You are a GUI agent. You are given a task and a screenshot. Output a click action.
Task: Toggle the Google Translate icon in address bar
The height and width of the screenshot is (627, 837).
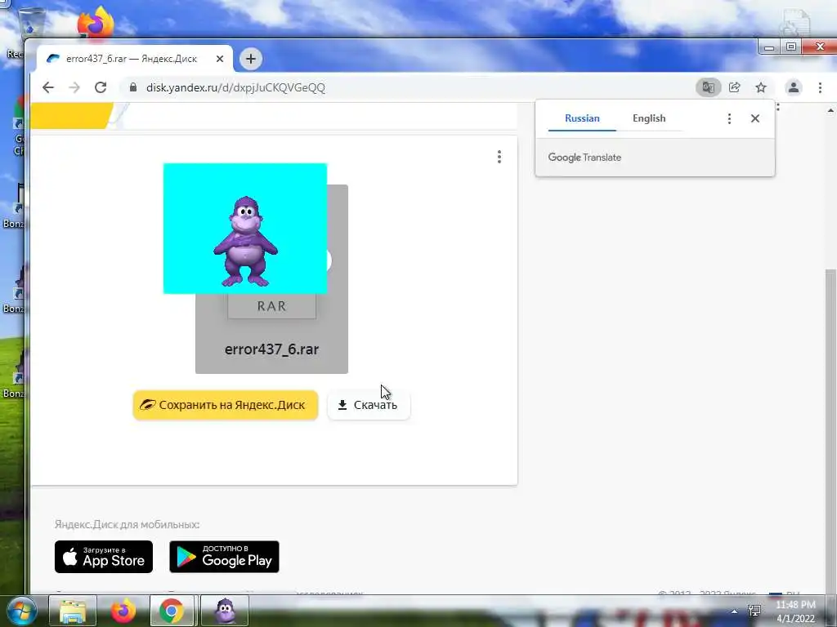click(709, 87)
